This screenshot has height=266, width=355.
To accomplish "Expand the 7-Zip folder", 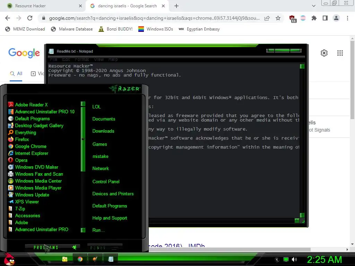I will coord(17,209).
